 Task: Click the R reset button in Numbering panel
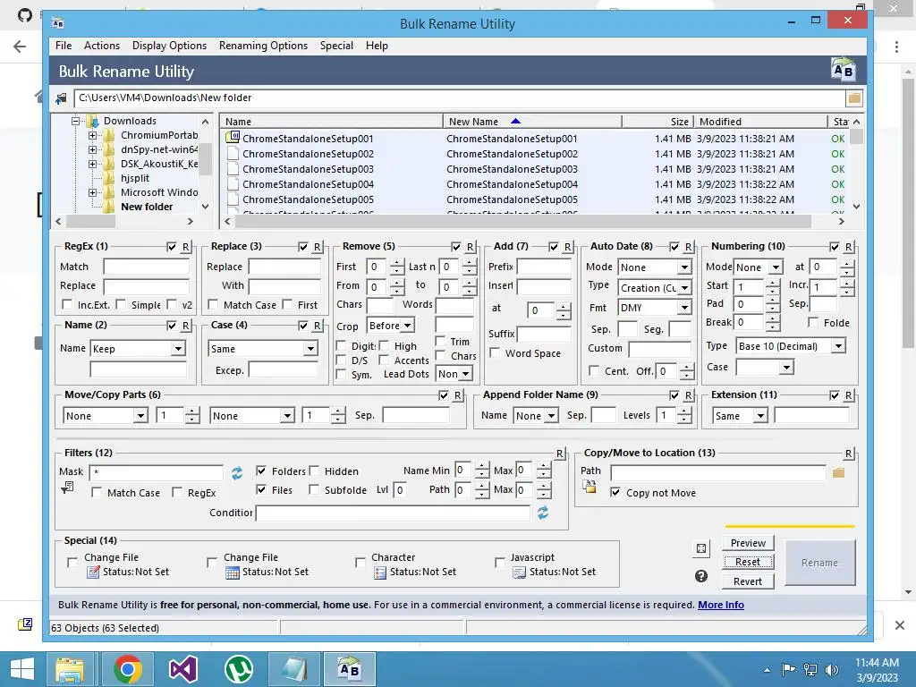coord(848,247)
